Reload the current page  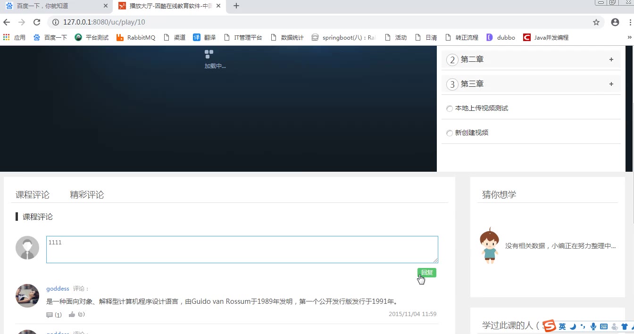click(37, 22)
